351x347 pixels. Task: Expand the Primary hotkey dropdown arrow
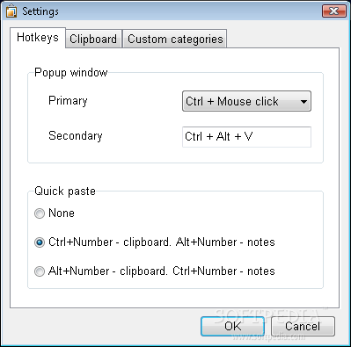(303, 102)
